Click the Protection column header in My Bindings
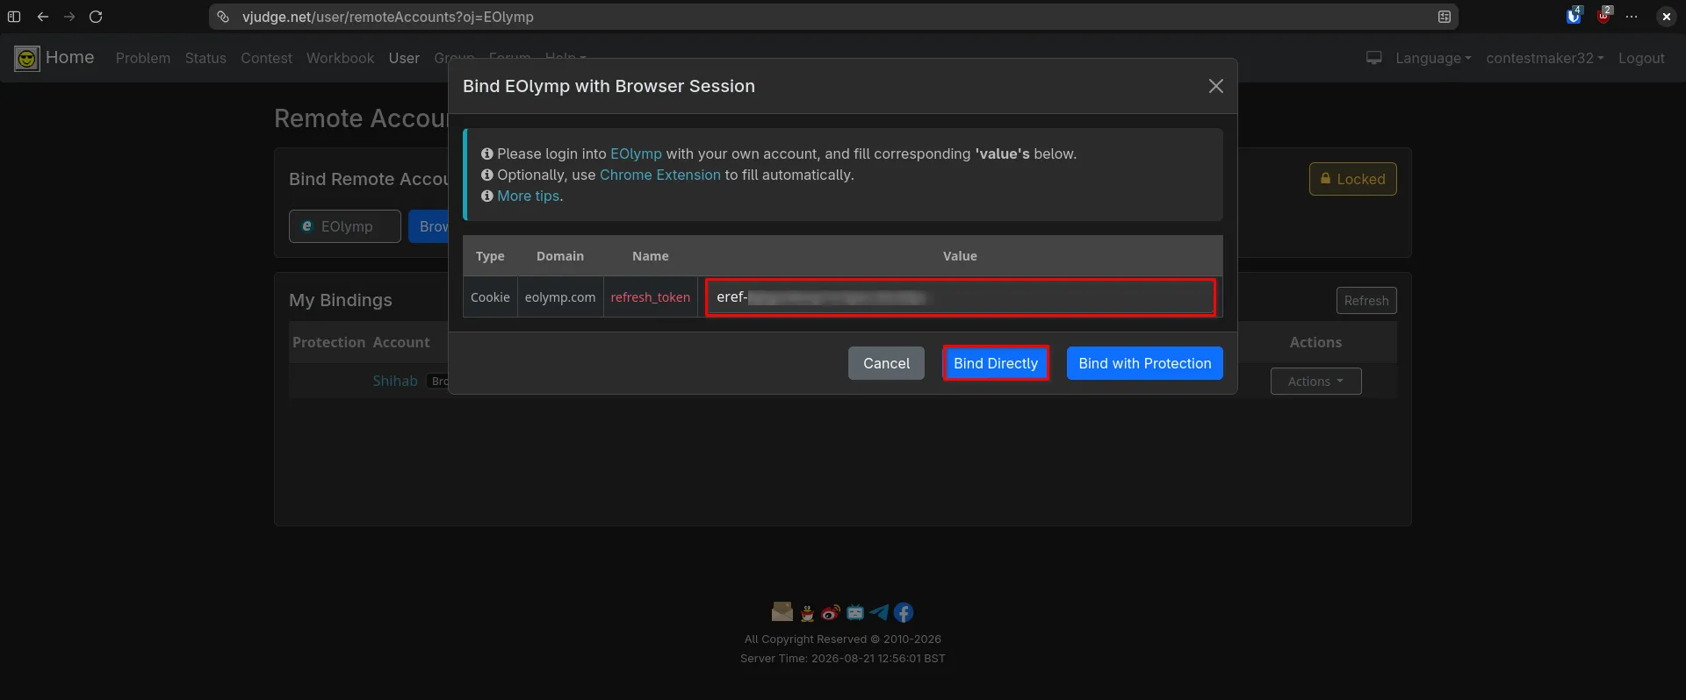The width and height of the screenshot is (1686, 700). [x=328, y=342]
